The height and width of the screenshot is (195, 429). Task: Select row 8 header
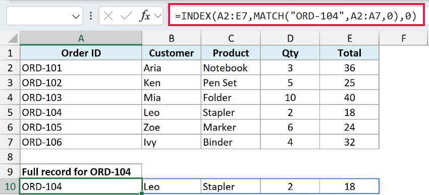click(x=10, y=157)
